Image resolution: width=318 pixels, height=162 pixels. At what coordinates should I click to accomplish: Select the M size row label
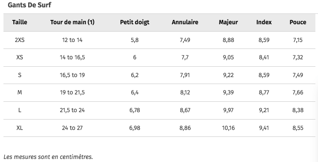(x=19, y=92)
